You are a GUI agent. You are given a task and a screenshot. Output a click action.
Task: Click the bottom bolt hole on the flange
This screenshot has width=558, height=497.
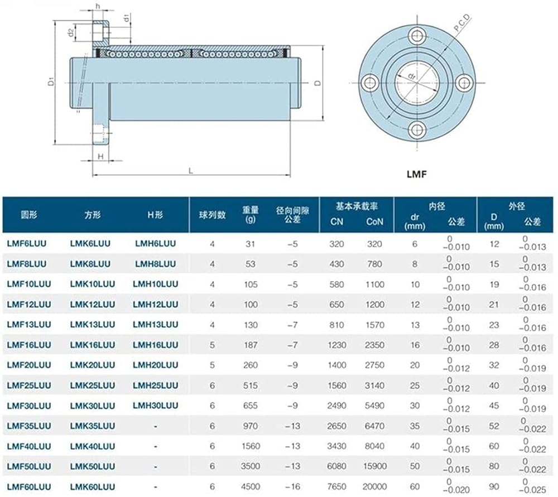coord(417,130)
